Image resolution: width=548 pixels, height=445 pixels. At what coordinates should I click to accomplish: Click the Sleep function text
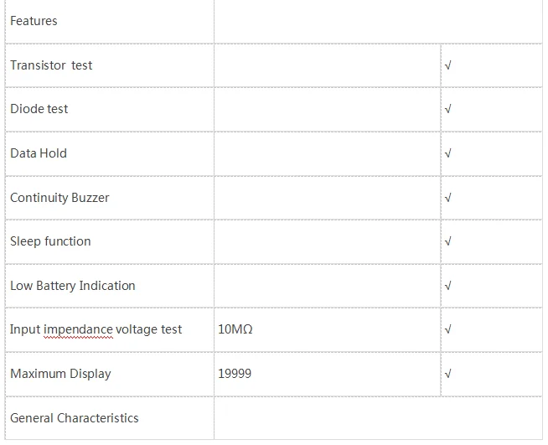50,241
